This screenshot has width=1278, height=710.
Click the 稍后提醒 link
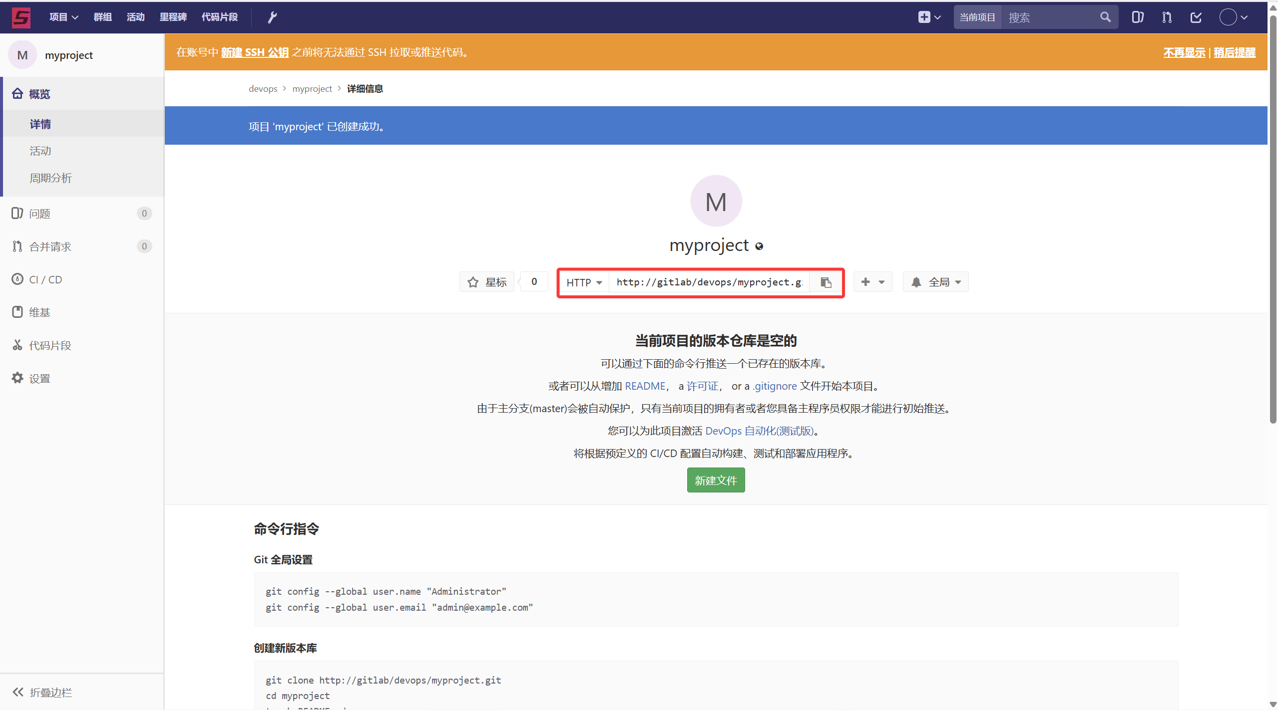pos(1235,52)
